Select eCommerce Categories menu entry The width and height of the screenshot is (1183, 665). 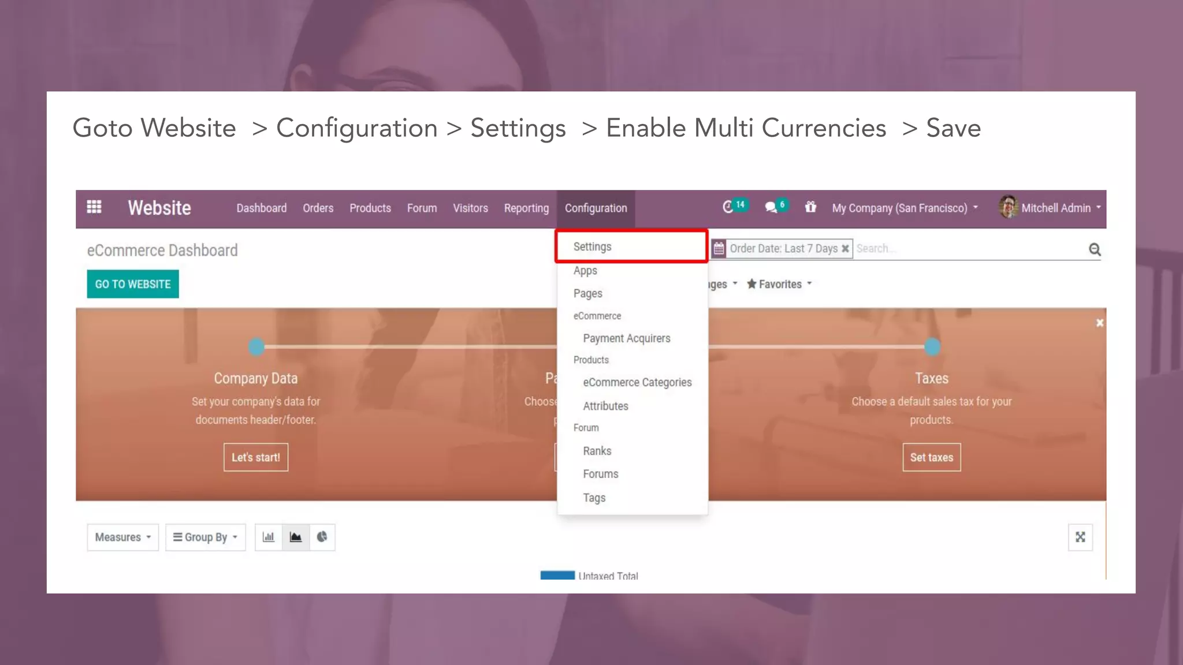632,382
